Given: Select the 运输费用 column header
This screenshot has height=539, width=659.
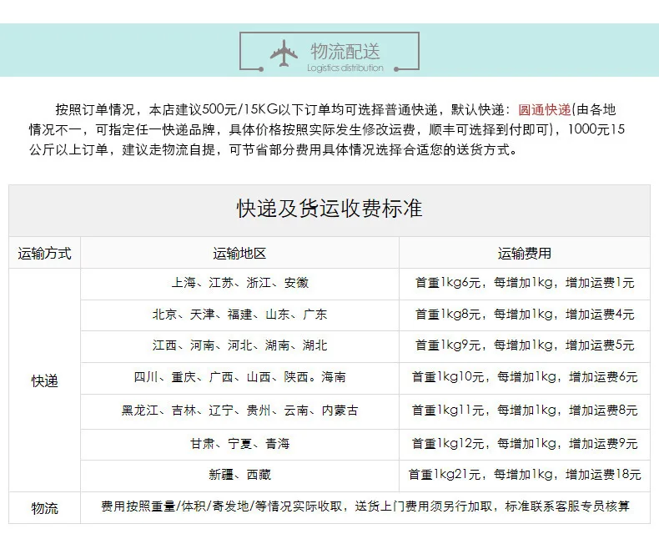Looking at the screenshot, I should pos(525,254).
